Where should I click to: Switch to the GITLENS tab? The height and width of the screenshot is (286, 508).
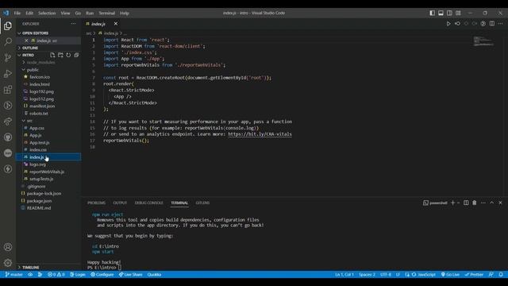[202, 203]
